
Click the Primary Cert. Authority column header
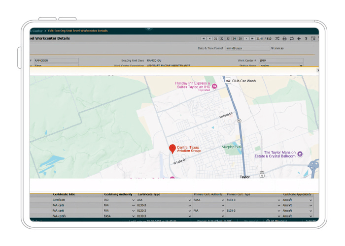[208, 194]
